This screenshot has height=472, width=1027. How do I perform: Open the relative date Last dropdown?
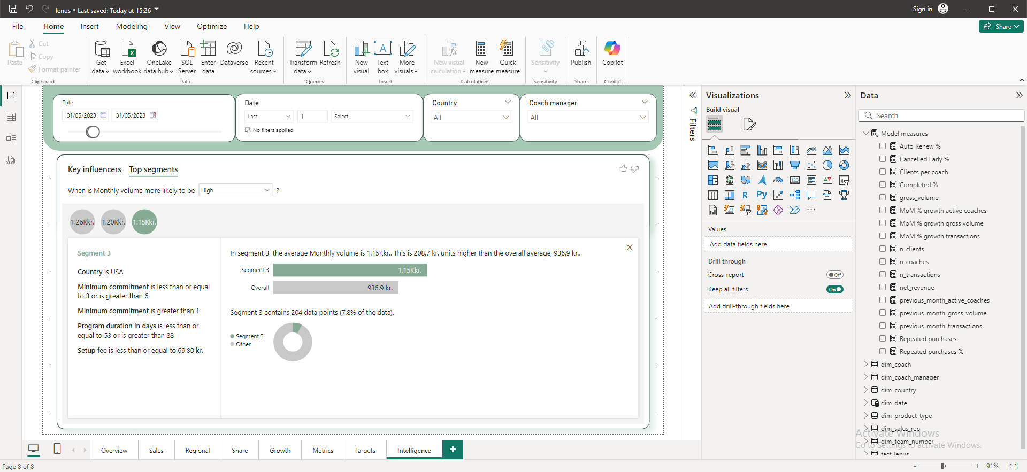click(269, 116)
